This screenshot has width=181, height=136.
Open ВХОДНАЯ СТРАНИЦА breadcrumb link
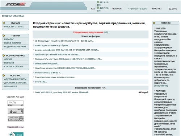click(x=13, y=16)
